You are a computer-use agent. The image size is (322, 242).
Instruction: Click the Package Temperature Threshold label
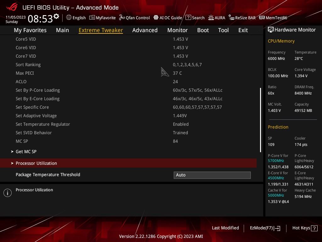pos(48,175)
